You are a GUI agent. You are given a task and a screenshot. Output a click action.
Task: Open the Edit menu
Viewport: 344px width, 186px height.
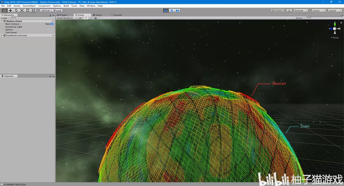pos(9,6)
